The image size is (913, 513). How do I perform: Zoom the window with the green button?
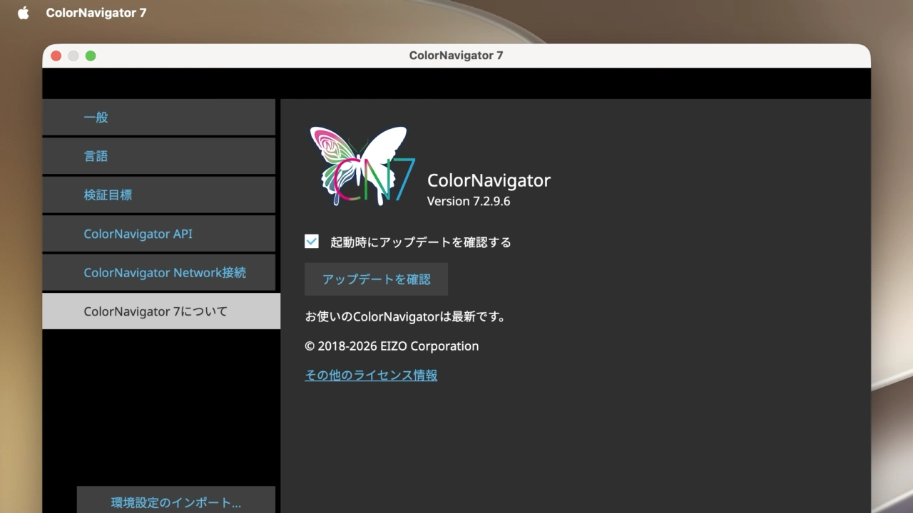tap(91, 56)
